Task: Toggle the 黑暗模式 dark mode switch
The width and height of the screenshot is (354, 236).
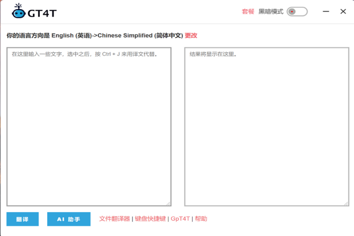Action: click(297, 11)
